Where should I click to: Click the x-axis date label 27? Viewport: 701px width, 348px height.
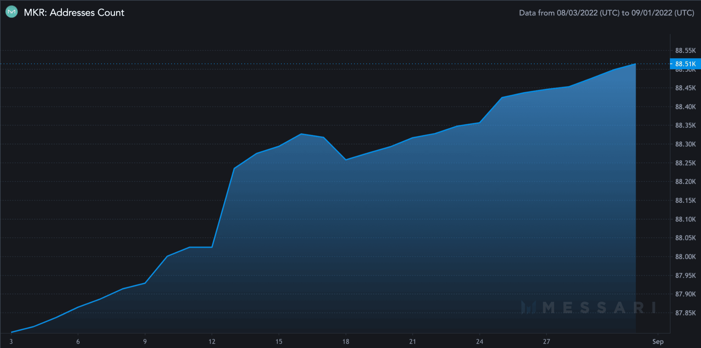tap(547, 342)
